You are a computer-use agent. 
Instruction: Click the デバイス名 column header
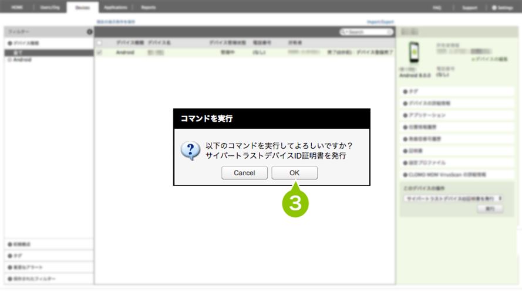pyautogui.click(x=159, y=43)
